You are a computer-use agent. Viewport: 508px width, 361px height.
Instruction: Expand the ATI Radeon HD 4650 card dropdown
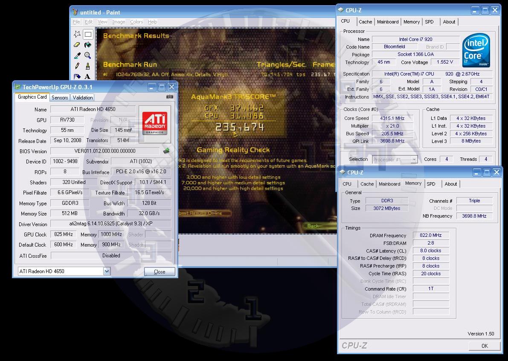(x=107, y=271)
